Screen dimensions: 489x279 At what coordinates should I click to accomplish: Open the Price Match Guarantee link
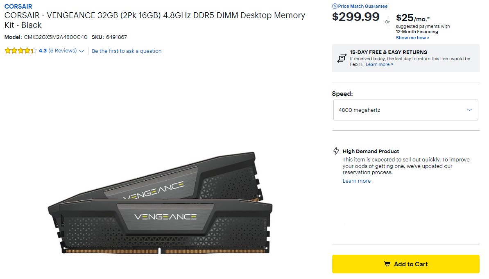coord(362,6)
